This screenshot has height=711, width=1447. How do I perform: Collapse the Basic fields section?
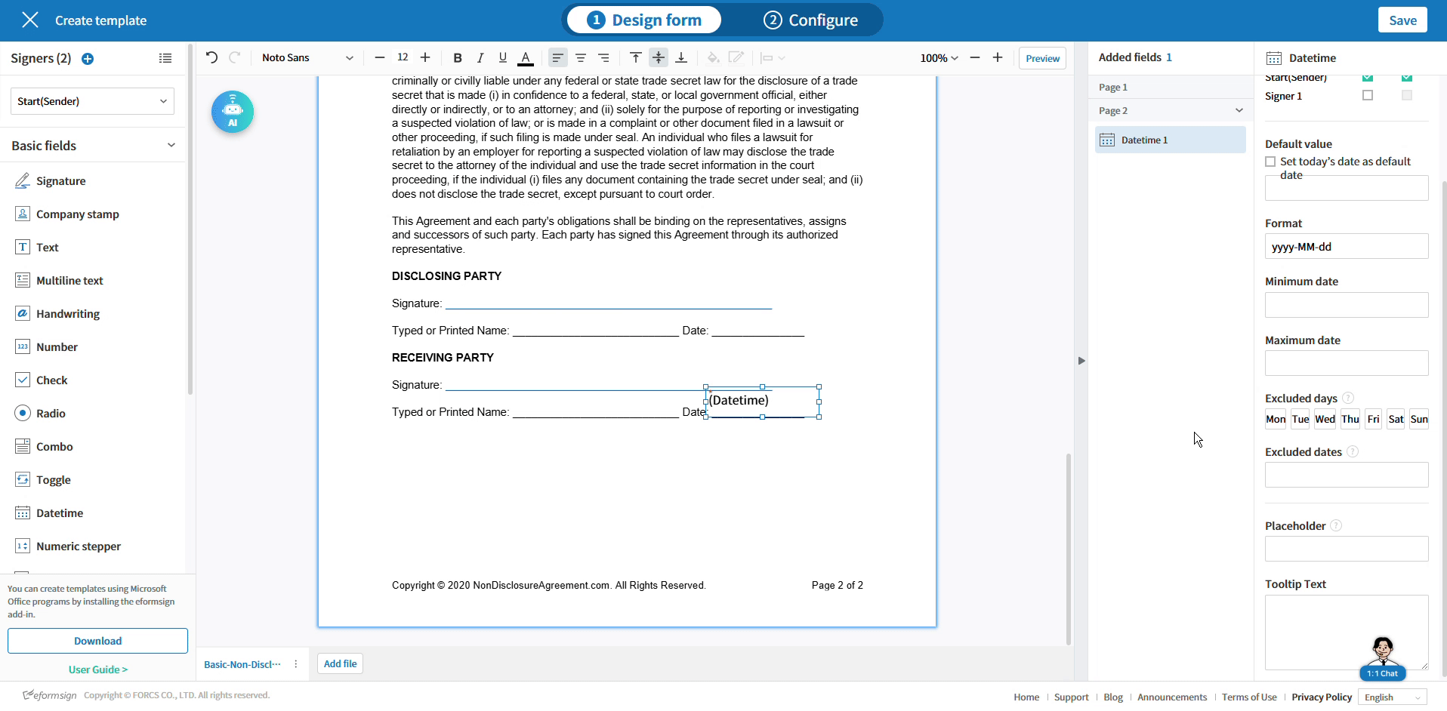[x=171, y=145]
